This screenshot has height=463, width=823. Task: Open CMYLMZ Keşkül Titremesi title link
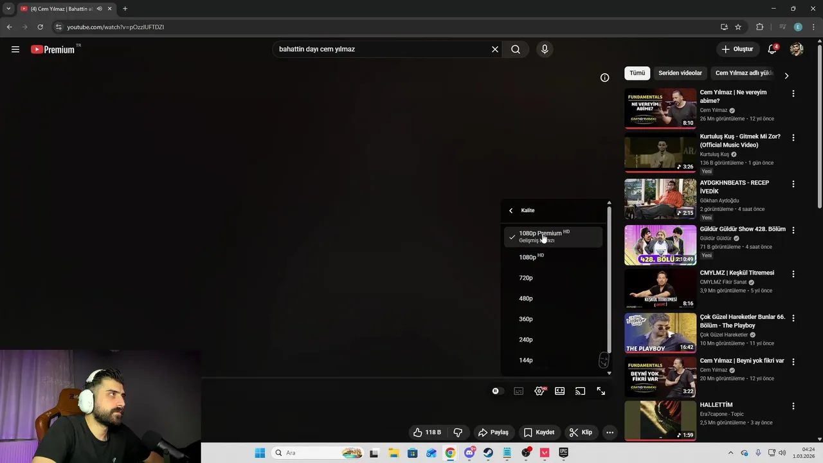pyautogui.click(x=737, y=273)
